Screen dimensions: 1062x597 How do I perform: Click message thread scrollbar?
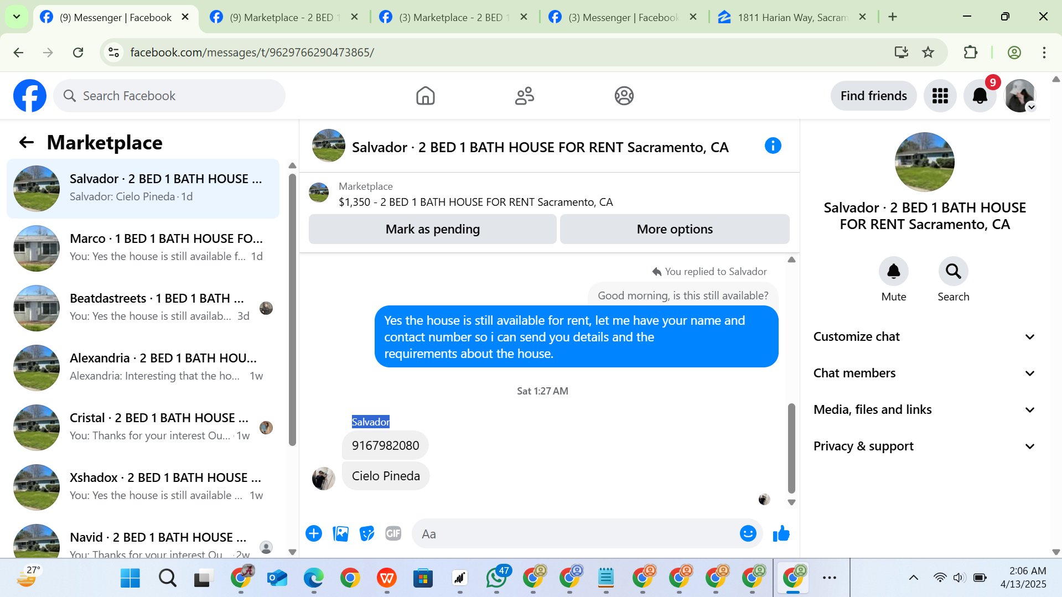click(791, 448)
